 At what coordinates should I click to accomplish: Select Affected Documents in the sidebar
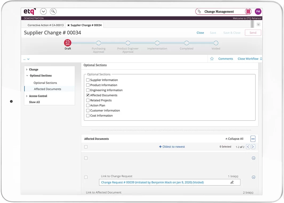[47, 89]
